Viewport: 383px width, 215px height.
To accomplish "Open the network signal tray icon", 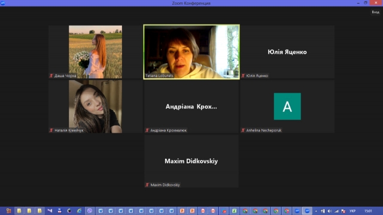I will (x=336, y=211).
